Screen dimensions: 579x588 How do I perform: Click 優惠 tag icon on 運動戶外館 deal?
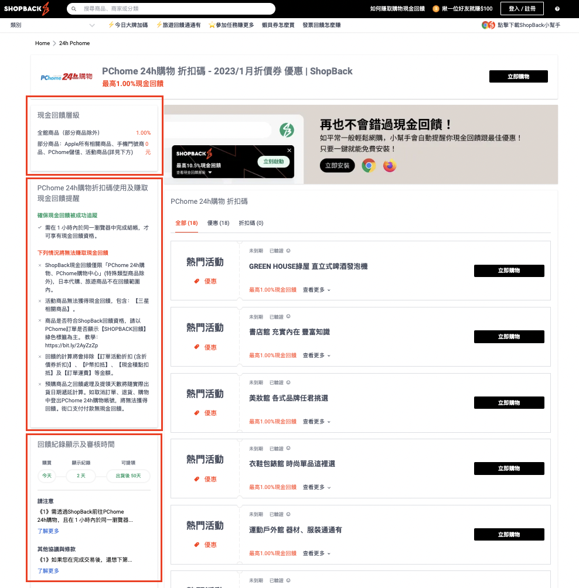click(x=197, y=545)
